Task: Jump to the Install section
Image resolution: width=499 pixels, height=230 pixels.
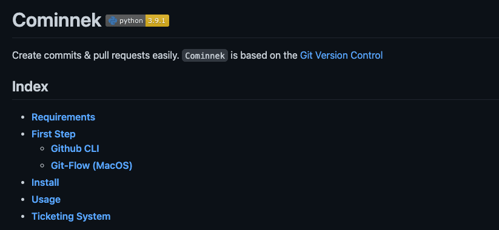Action: click(45, 183)
